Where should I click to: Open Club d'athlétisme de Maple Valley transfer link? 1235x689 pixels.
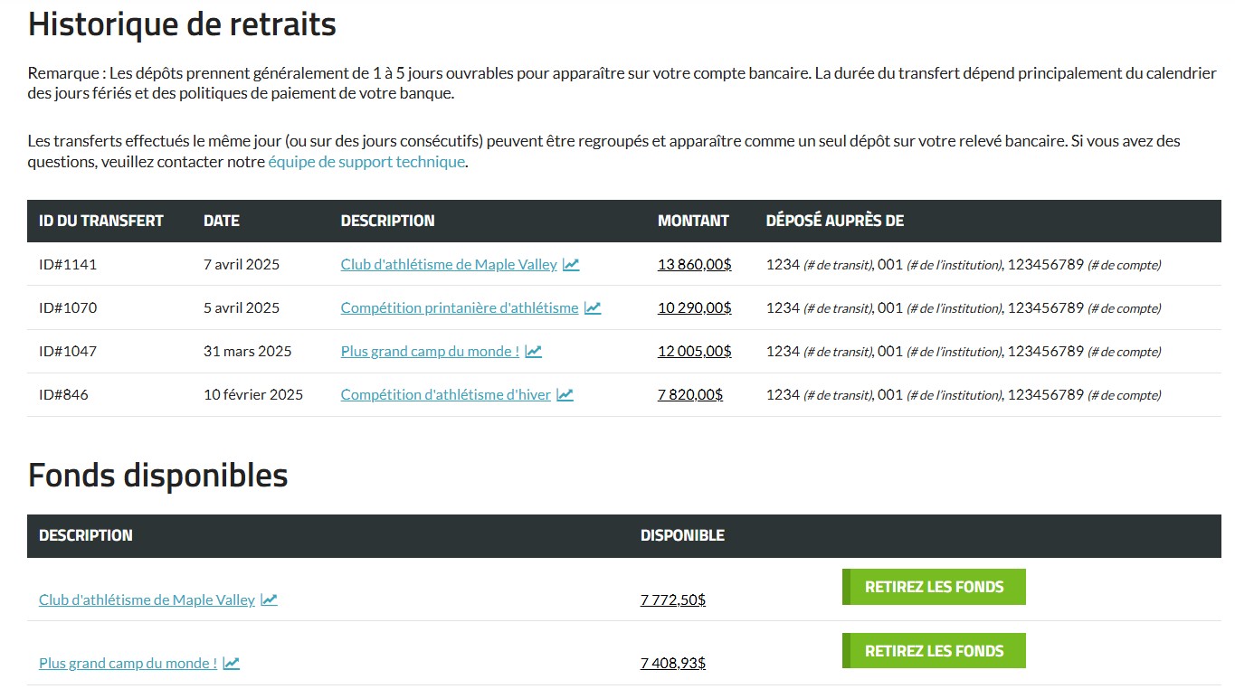(x=449, y=265)
